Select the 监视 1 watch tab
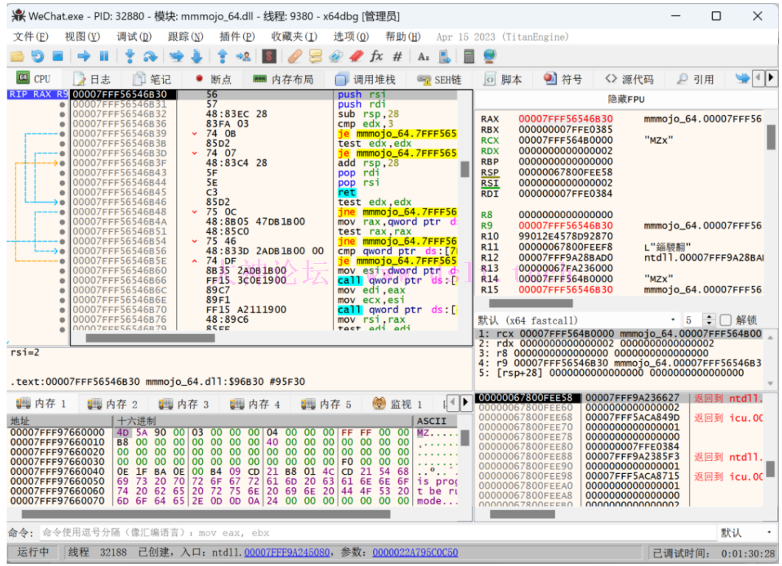Screen dimensions: 782x566 [398, 403]
